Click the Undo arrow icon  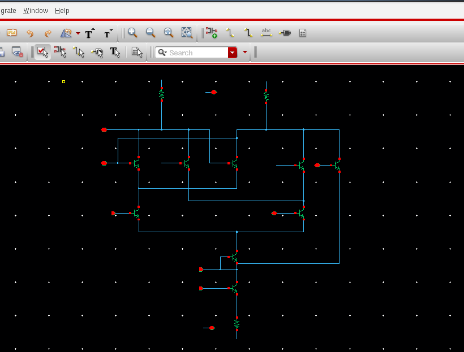tap(30, 33)
